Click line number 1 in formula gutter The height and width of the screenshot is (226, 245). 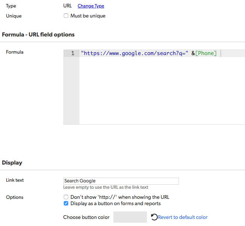coord(73,53)
